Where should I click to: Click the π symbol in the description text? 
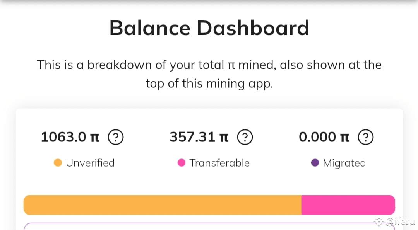click(x=231, y=65)
